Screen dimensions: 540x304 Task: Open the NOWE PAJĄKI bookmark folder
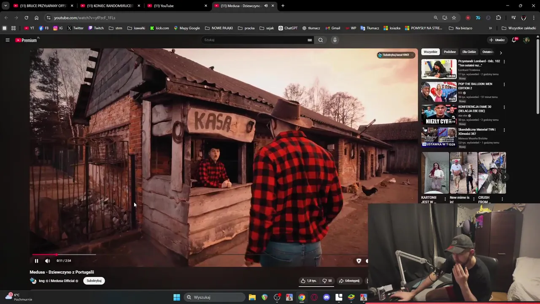(x=219, y=28)
